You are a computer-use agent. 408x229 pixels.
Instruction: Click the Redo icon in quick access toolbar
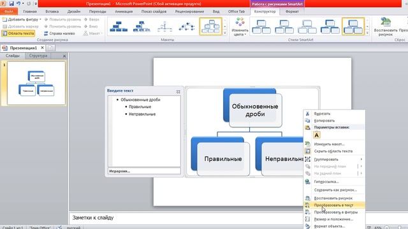point(28,3)
